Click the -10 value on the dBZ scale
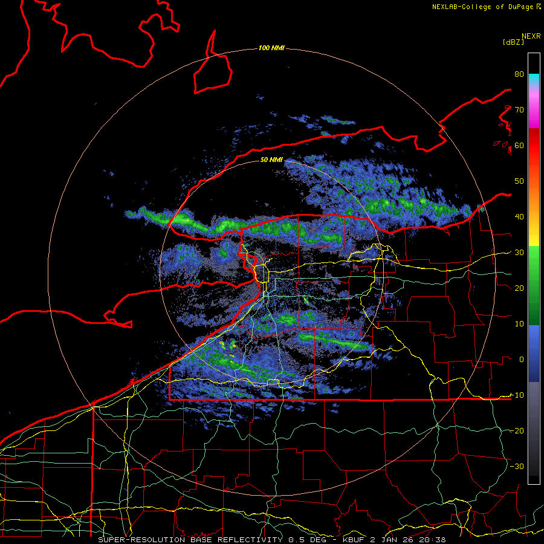This screenshot has height=544, width=544. pos(517,395)
